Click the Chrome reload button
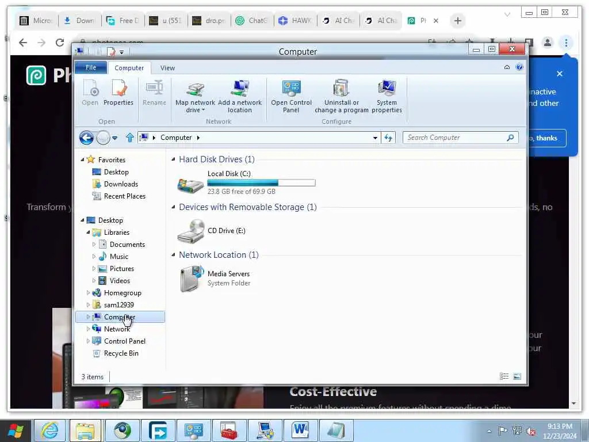The width and height of the screenshot is (589, 442). pyautogui.click(x=59, y=43)
